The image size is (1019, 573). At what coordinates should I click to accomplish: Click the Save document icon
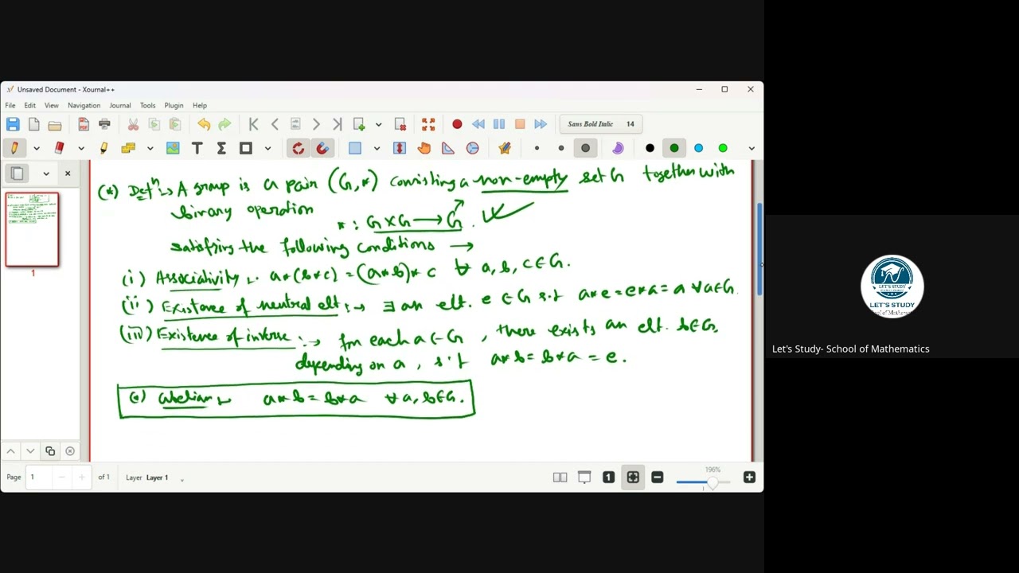point(13,124)
